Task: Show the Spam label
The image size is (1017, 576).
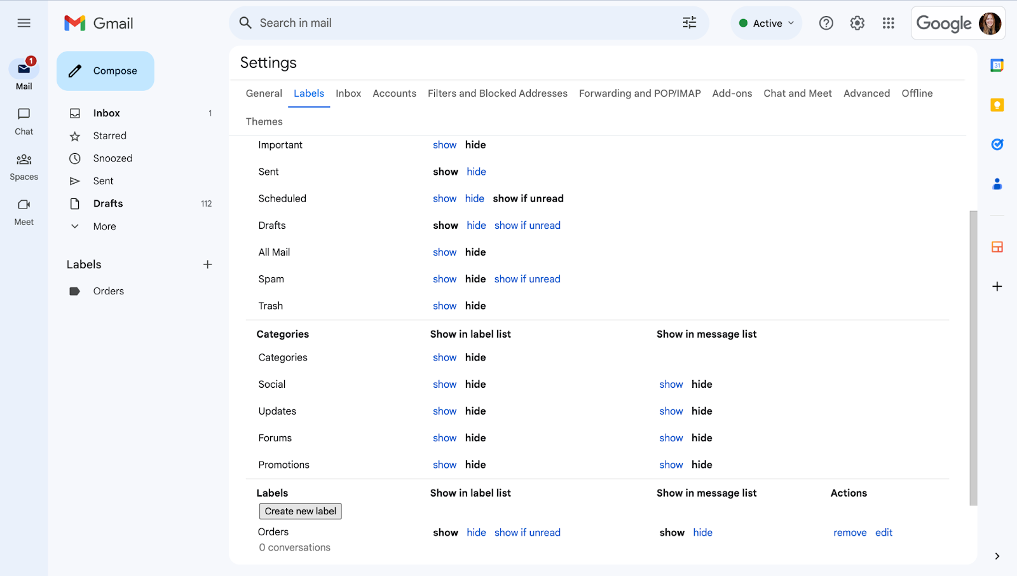Action: [444, 278]
